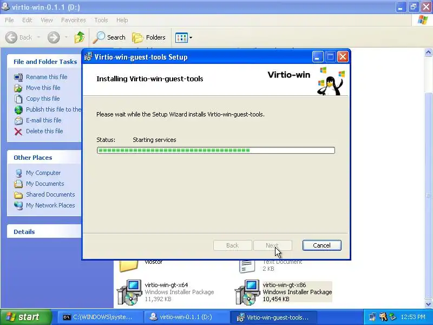Viewport: 433px width, 325px height.
Task: Click the Cancel button in Setup dialog
Action: pos(322,245)
